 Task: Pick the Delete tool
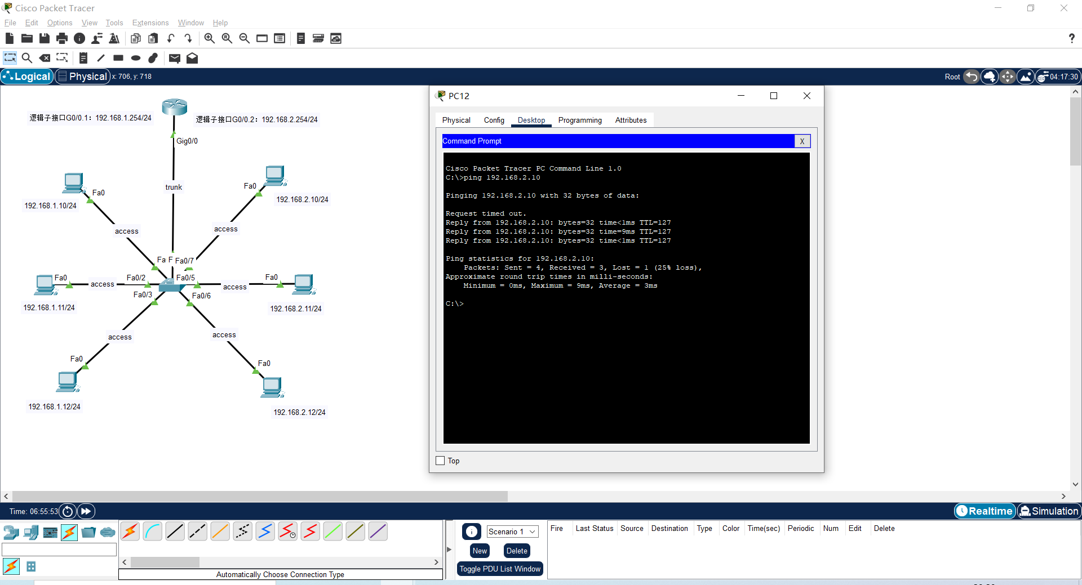click(x=45, y=58)
